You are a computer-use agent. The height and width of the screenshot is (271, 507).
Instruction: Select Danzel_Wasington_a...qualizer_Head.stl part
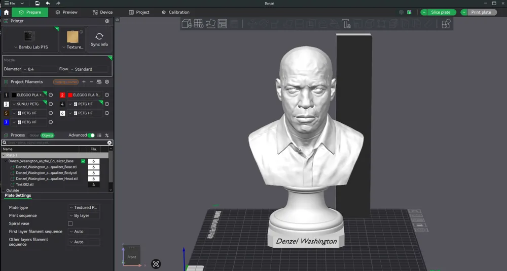point(47,179)
